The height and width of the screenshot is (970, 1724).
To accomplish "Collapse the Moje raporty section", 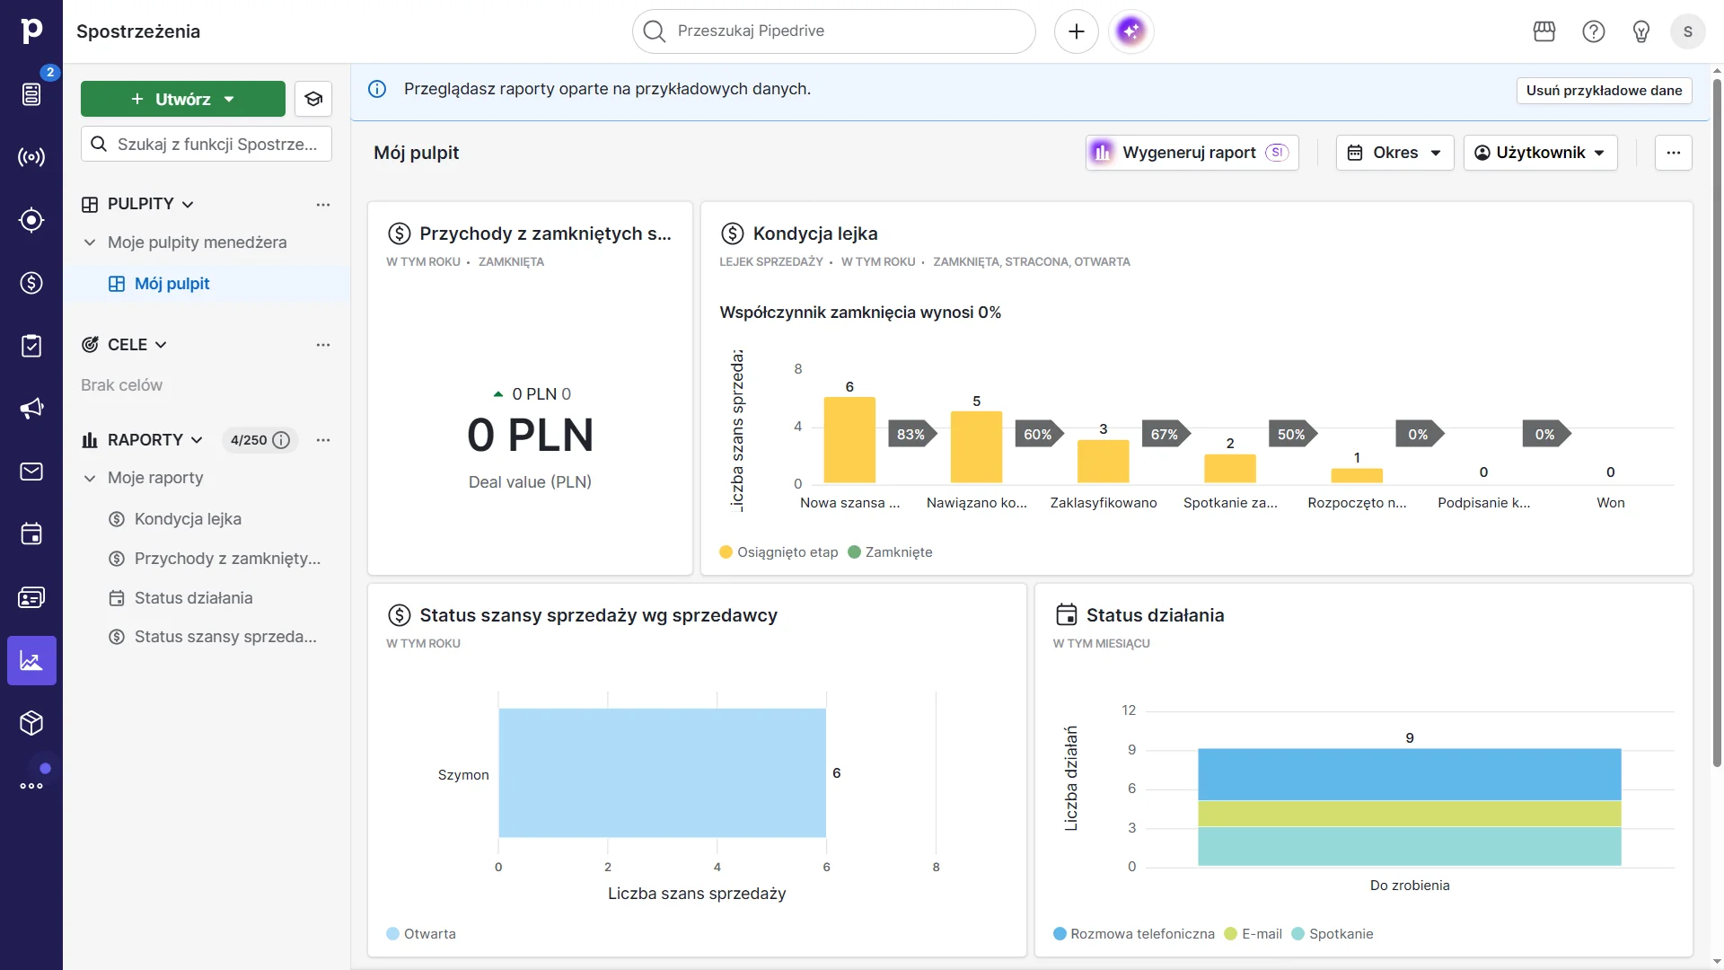I will pyautogui.click(x=90, y=478).
